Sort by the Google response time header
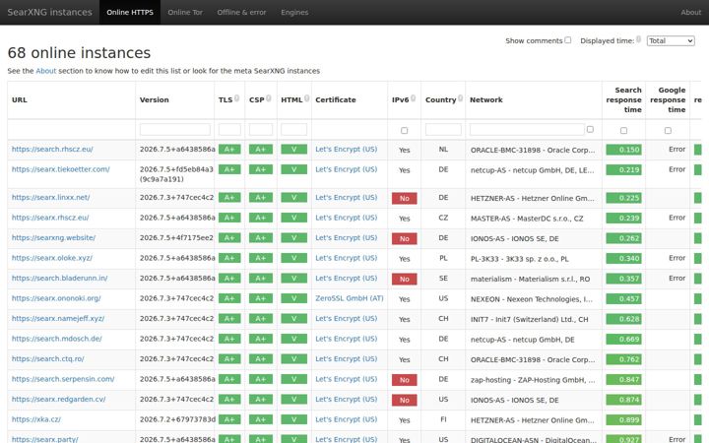The image size is (709, 443). coord(668,99)
